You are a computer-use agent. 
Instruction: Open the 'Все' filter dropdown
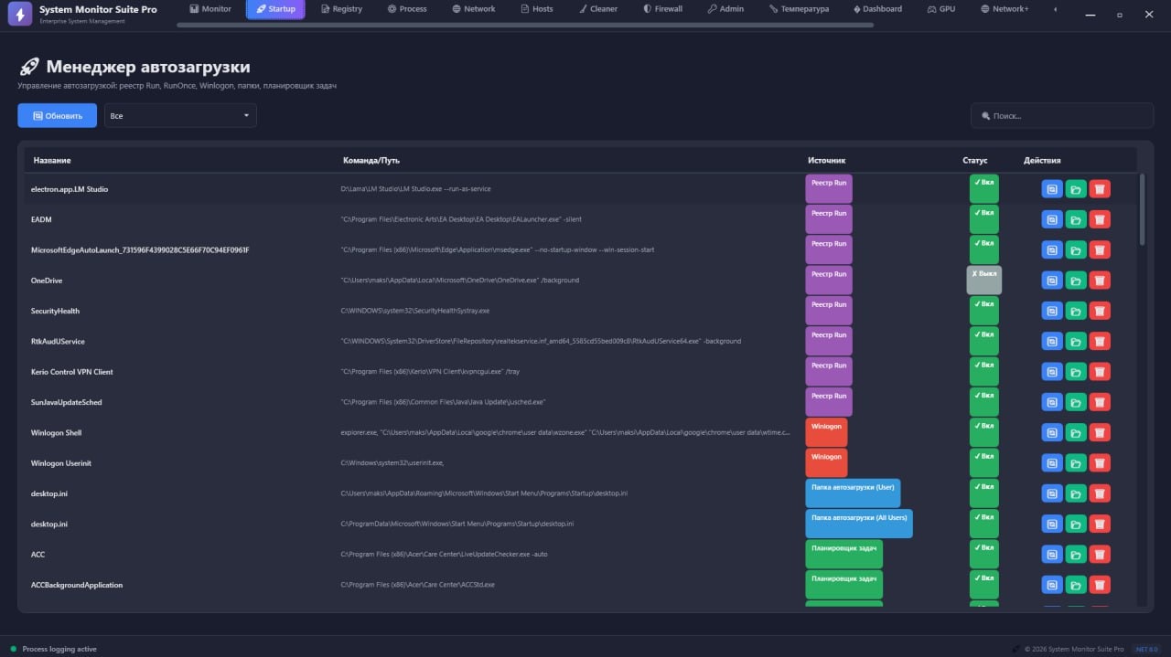[x=179, y=115]
